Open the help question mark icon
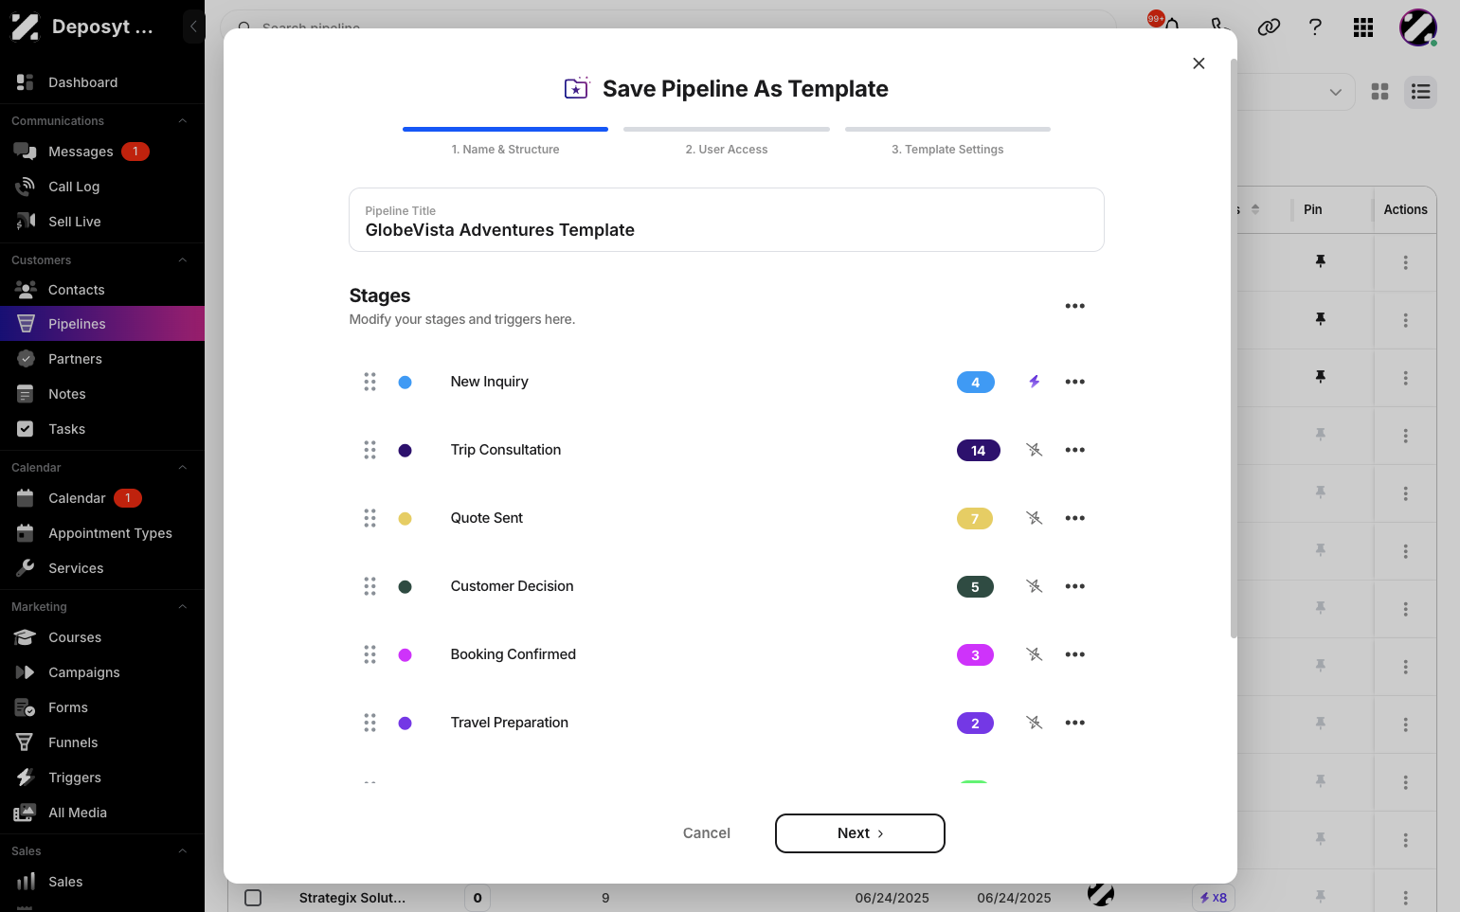 1315,27
